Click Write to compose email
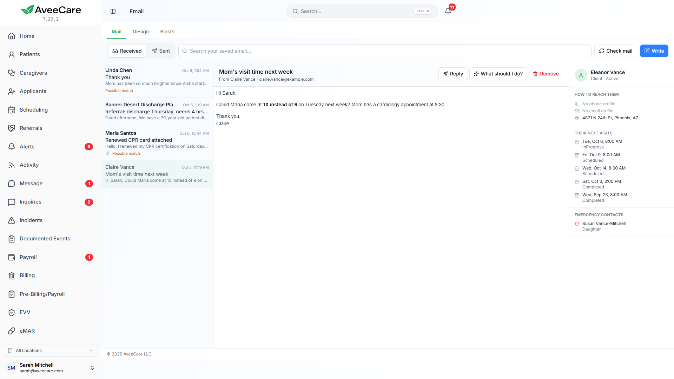 click(x=654, y=51)
